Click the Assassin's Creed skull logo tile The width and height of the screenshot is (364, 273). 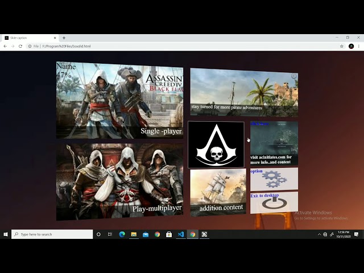[x=216, y=144]
